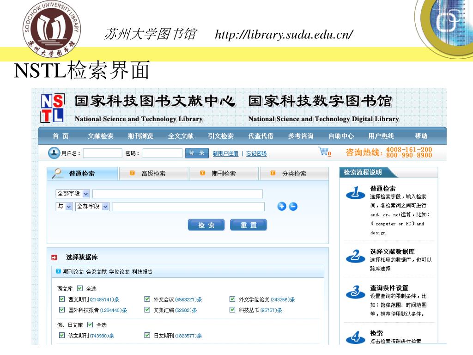
Task: Open second row 全部字段 dropdown
Action: [x=92, y=207]
